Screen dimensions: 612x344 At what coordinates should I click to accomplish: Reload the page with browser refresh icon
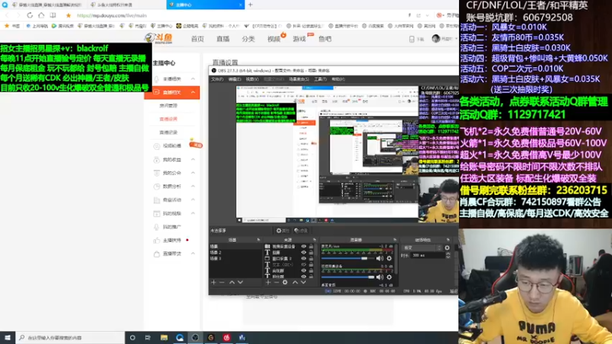30,15
